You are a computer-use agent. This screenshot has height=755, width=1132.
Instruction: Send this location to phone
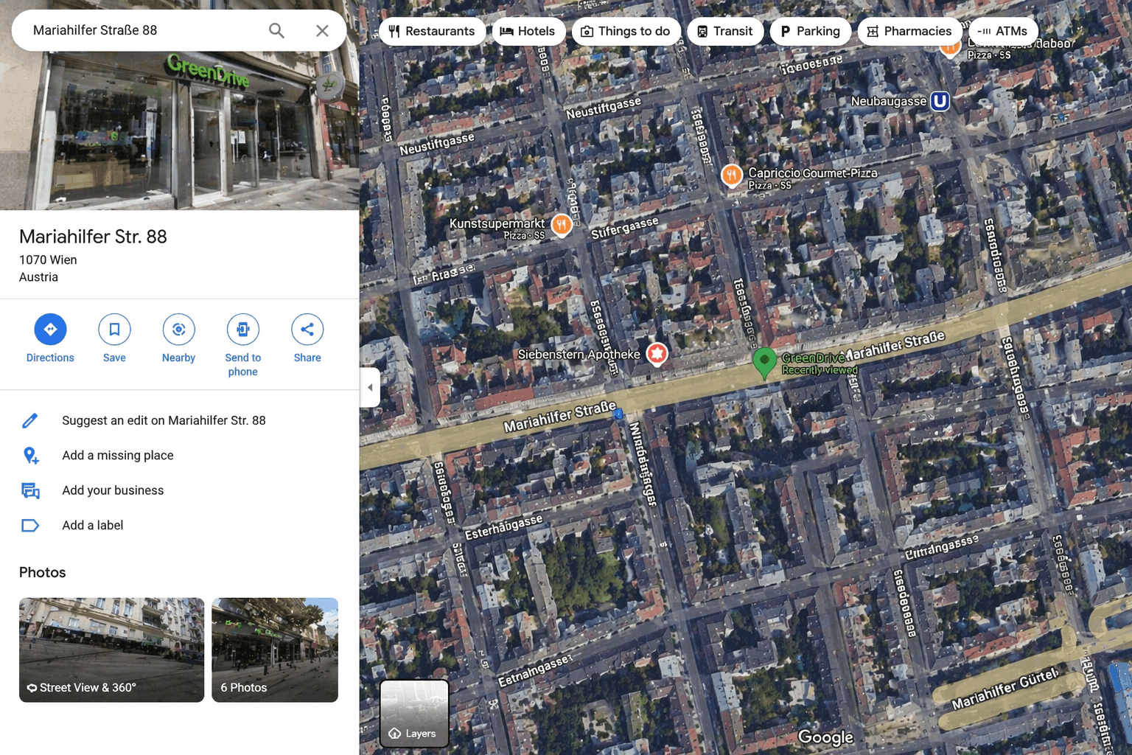(243, 329)
